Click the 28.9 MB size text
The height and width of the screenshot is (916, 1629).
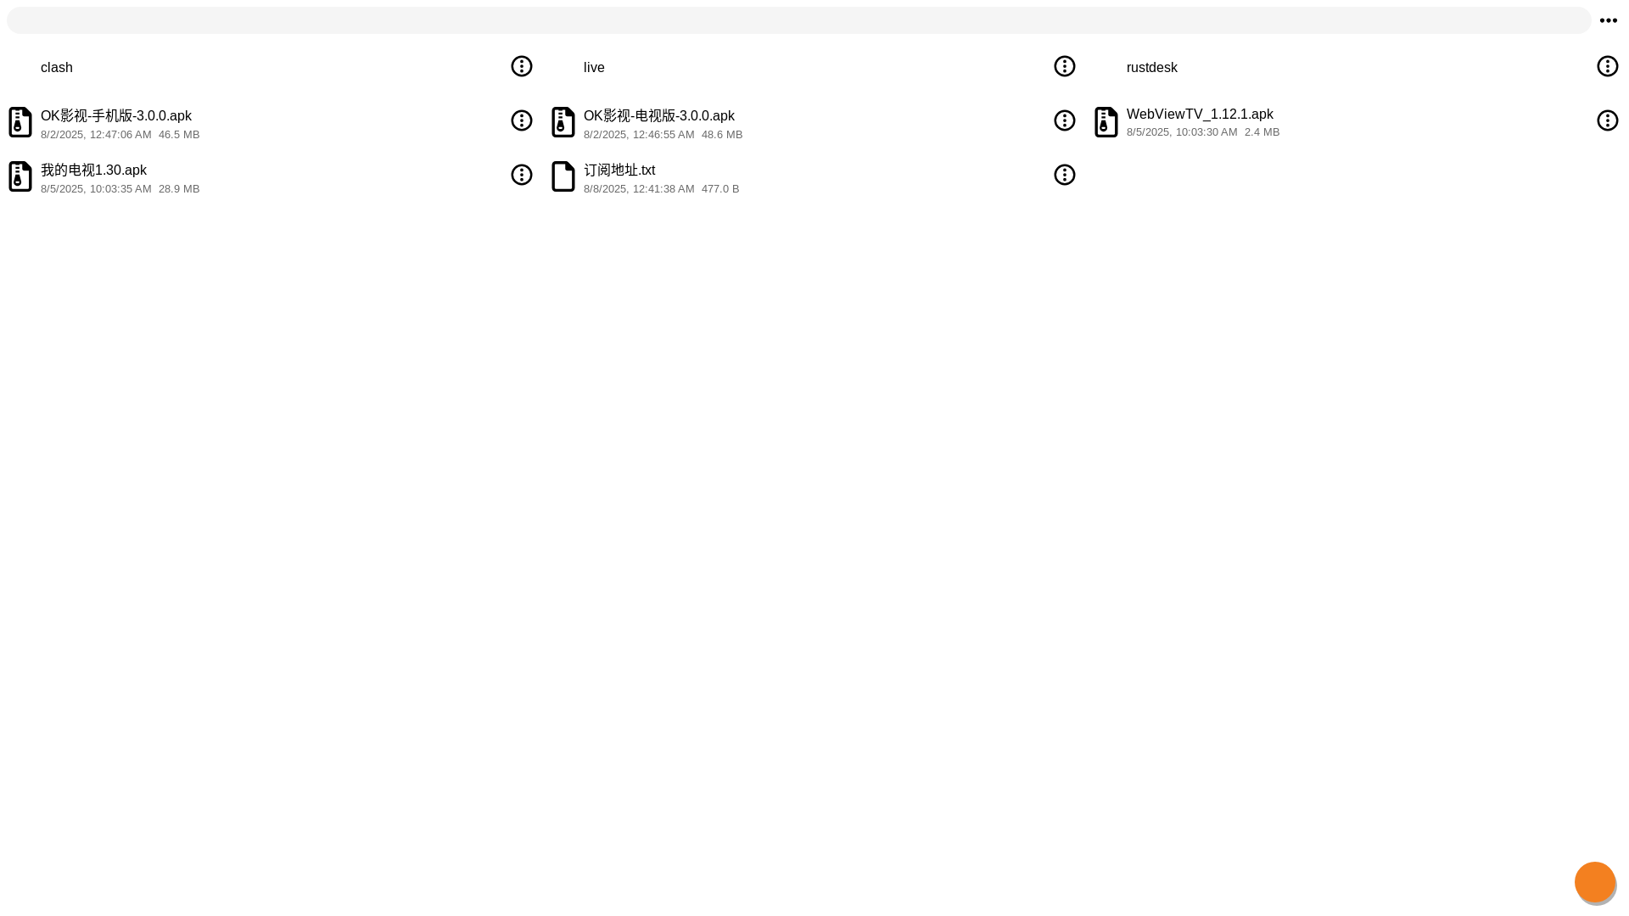point(179,189)
